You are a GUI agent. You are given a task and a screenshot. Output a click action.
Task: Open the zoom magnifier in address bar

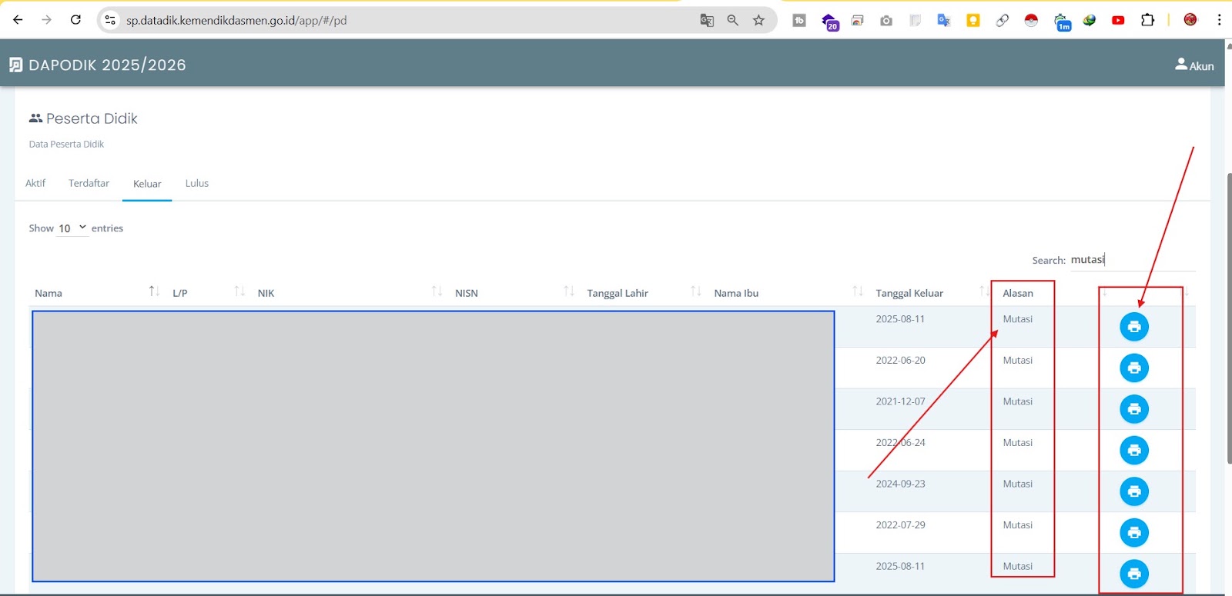pyautogui.click(x=733, y=20)
